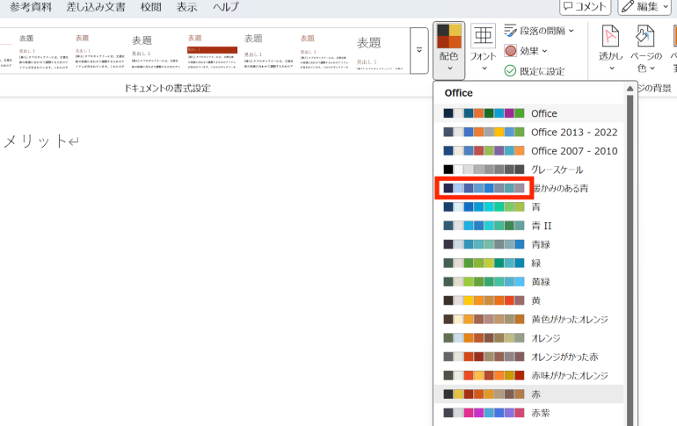Choose the 赤紫 color scheme
The height and width of the screenshot is (426, 677).
point(529,413)
